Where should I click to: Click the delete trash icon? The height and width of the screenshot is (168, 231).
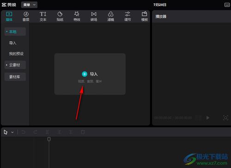coord(83,132)
